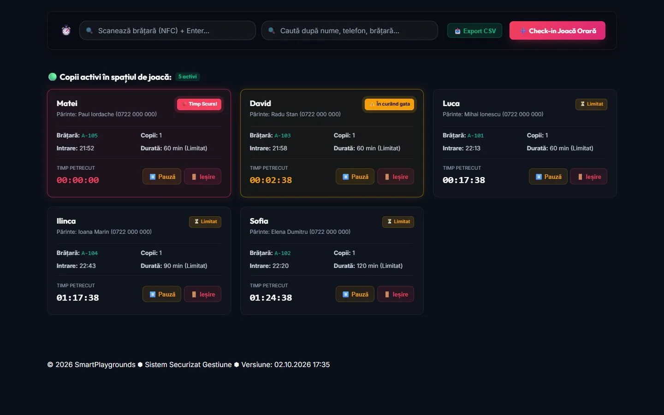This screenshot has width=664, height=415.
Task: Click the Limitat hourglass badge on Sofia's card
Action: click(398, 222)
